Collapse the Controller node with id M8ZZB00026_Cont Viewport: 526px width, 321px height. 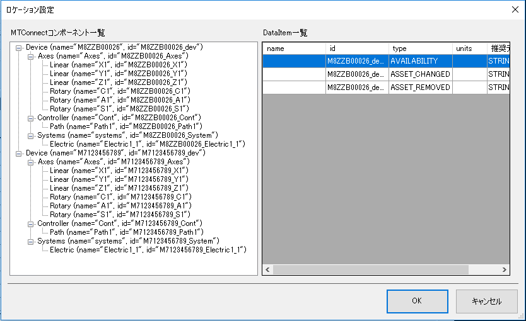point(30,118)
